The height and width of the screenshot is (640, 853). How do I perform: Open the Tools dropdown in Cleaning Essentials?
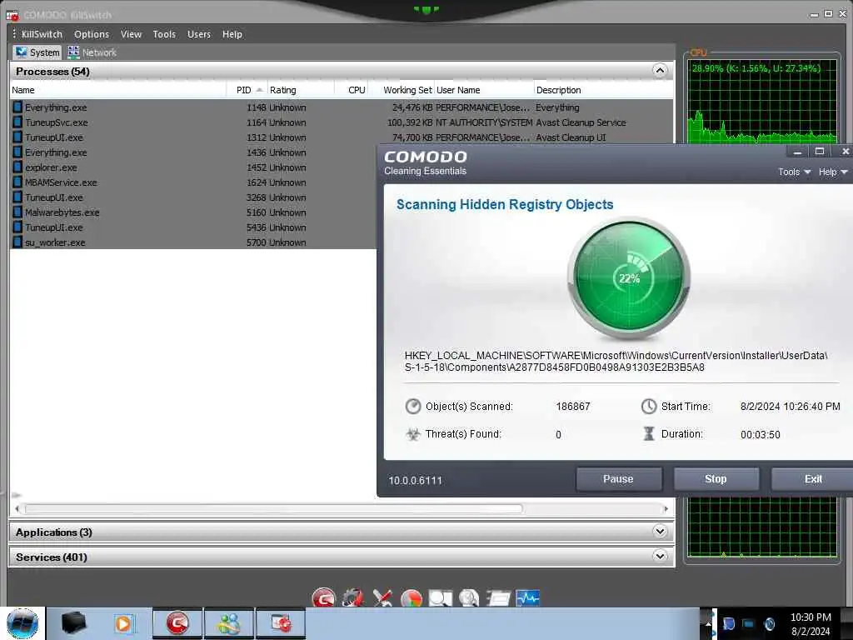(x=794, y=172)
